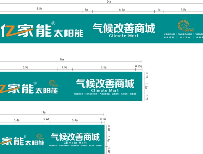Image resolution: width=203 pixels, height=154 pixels.
Task: Click the '1.5a' dimension label
Action: (64, 68)
